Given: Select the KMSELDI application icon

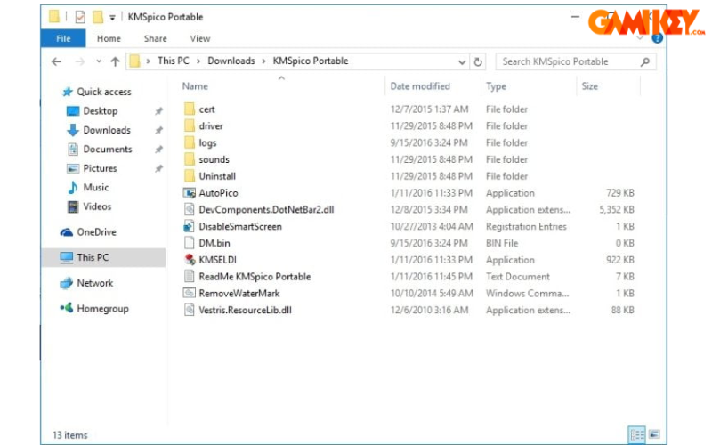Looking at the screenshot, I should pyautogui.click(x=190, y=260).
